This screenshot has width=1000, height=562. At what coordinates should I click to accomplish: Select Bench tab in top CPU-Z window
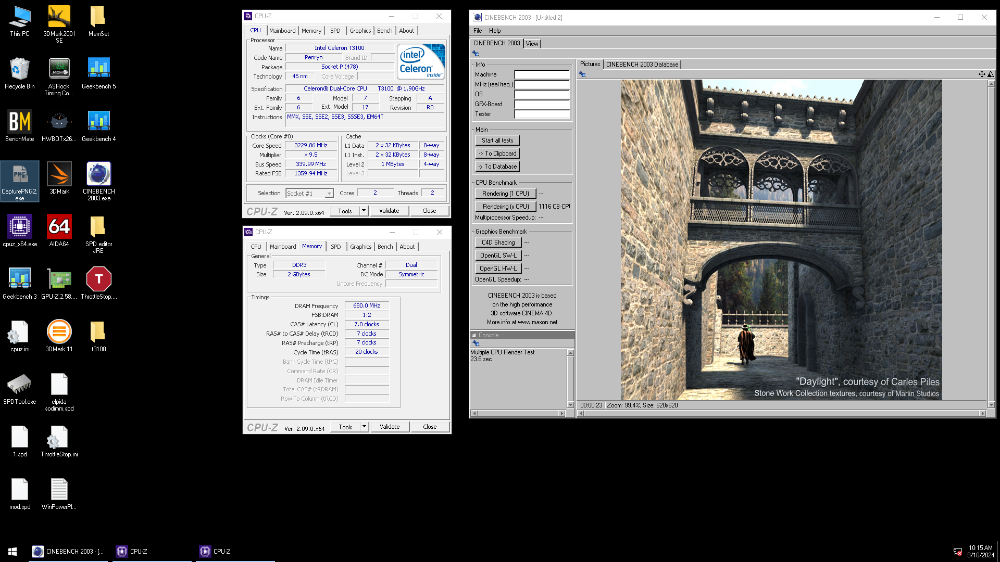pos(385,31)
